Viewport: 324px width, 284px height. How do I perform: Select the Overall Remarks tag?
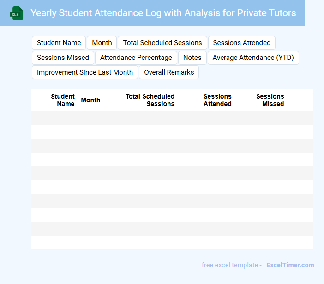click(x=169, y=72)
